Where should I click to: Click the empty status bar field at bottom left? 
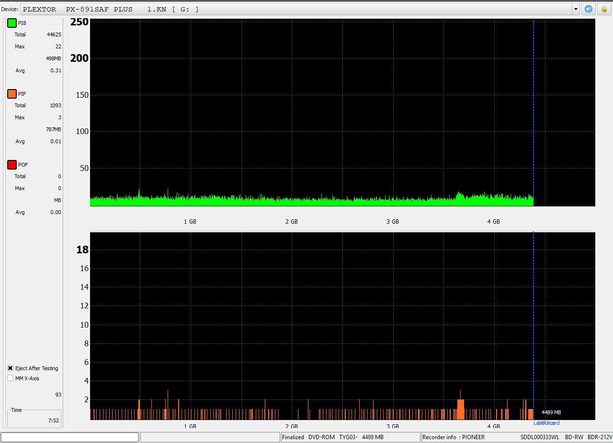[x=70, y=437]
